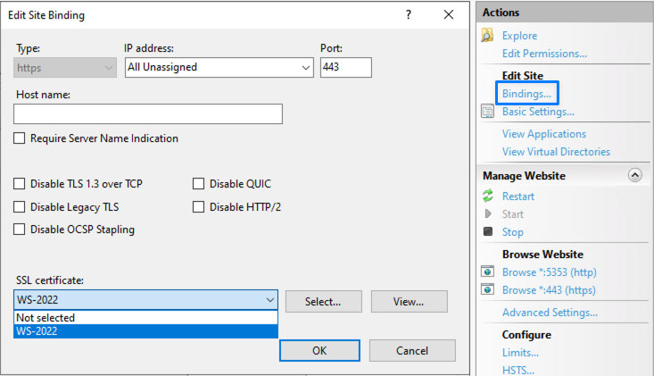Check Disable TLS 1.3 over TCP

tap(20, 184)
